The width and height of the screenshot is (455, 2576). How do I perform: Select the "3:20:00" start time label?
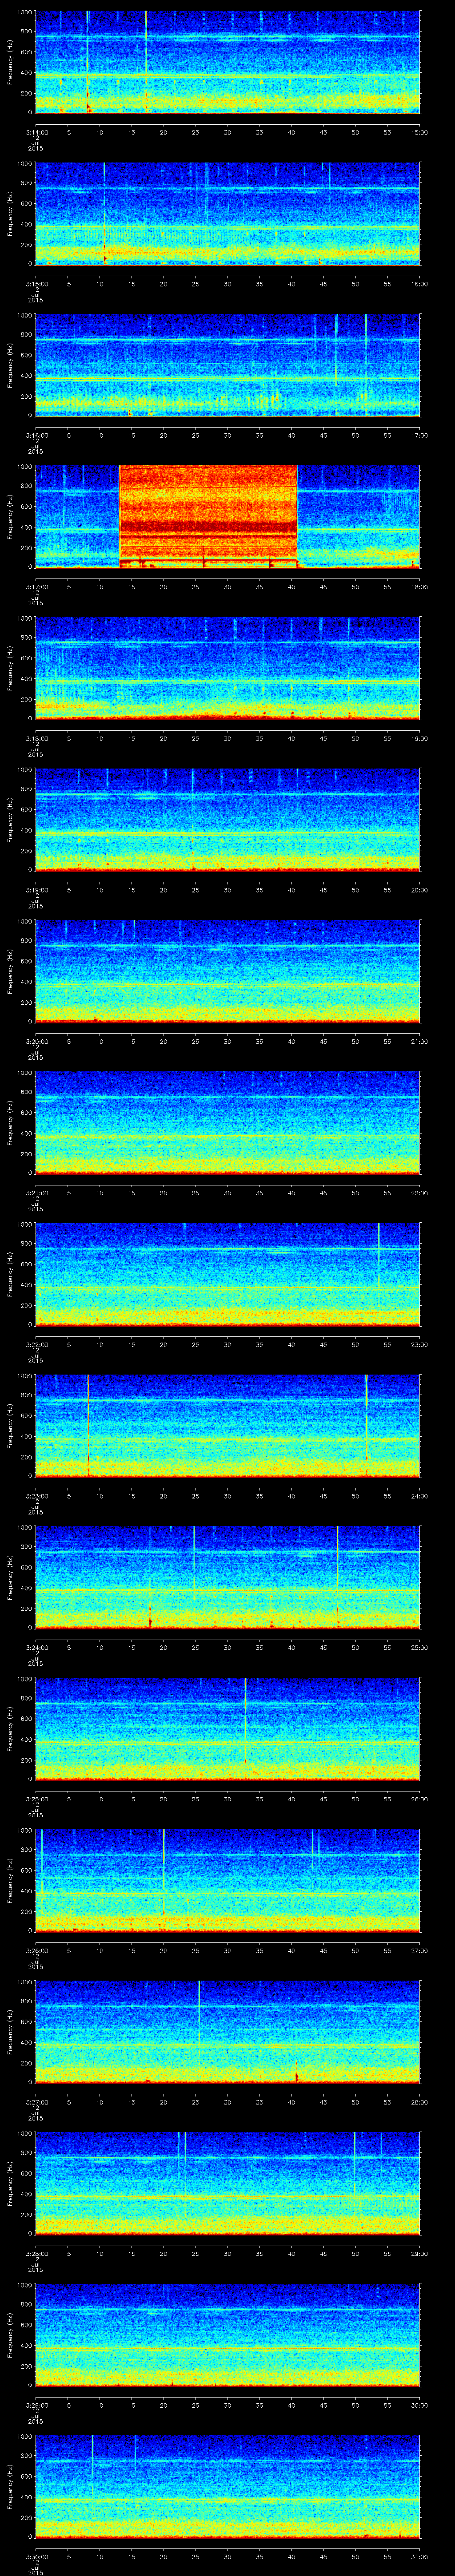click(x=36, y=1041)
